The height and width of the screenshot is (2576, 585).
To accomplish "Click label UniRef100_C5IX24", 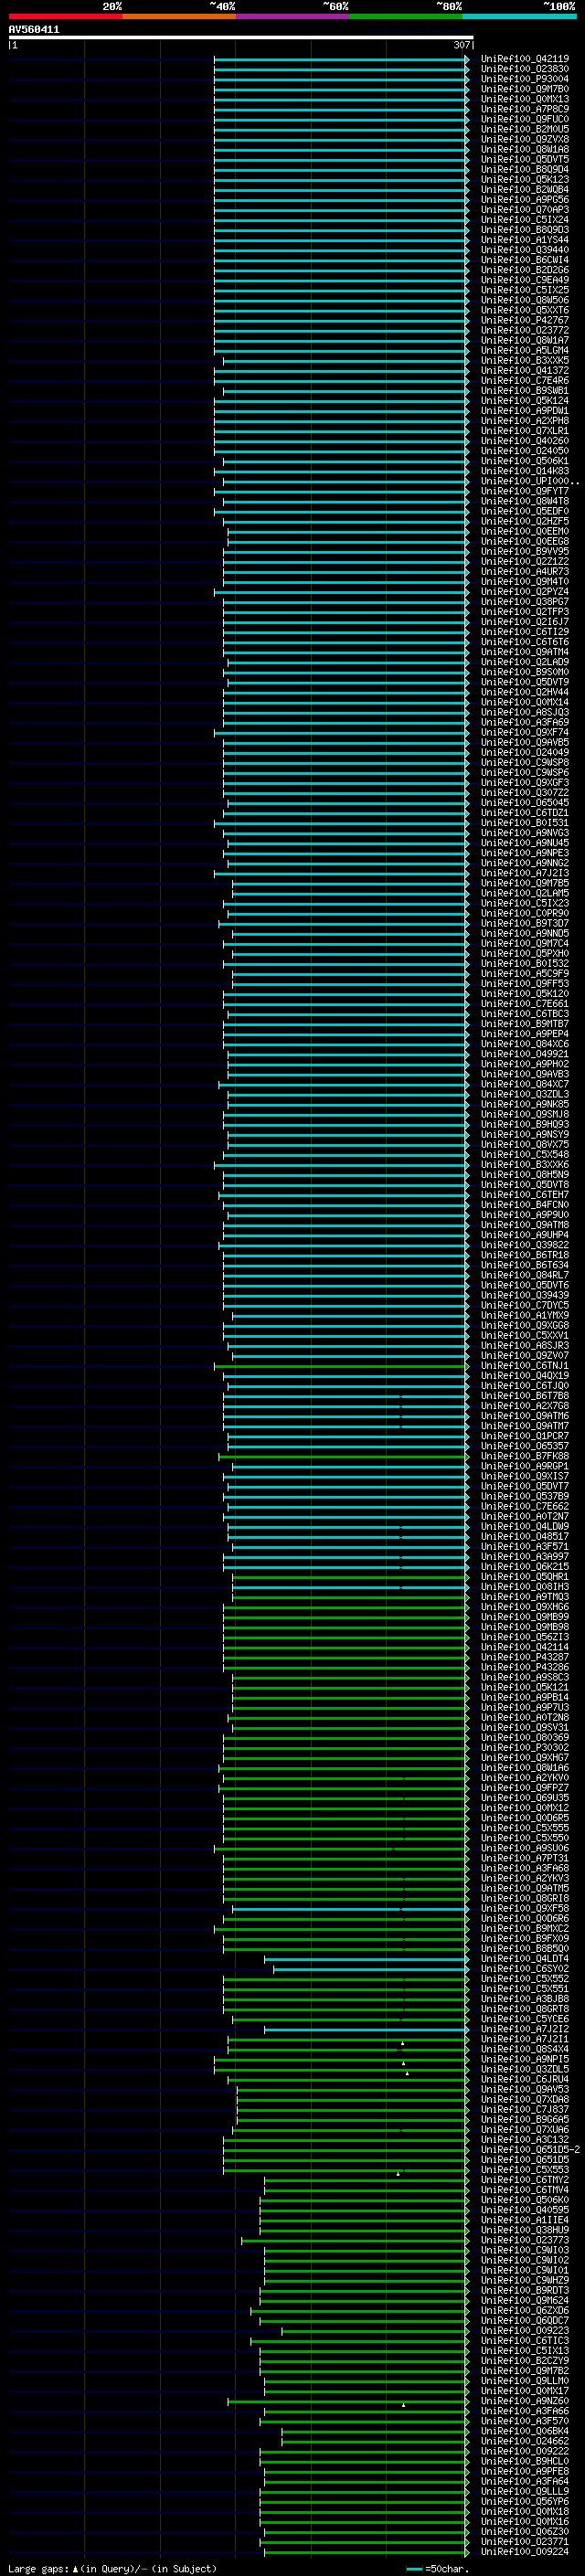I will (x=525, y=220).
